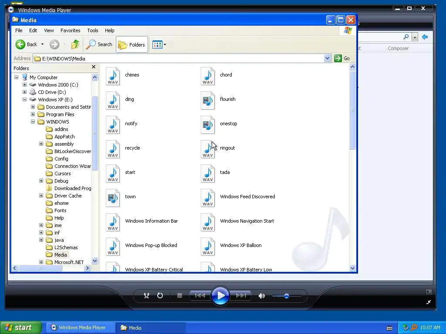
Task: Expand Documents and Settings folder node
Action: [33, 107]
